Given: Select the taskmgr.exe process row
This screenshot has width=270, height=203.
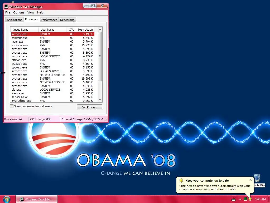Looking at the screenshot, I should tap(53, 38).
